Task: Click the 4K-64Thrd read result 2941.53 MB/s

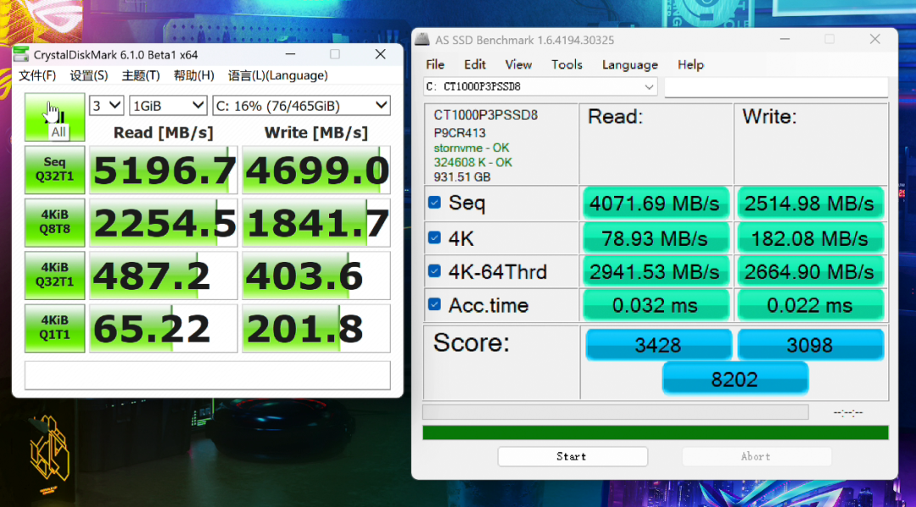Action: coord(656,271)
